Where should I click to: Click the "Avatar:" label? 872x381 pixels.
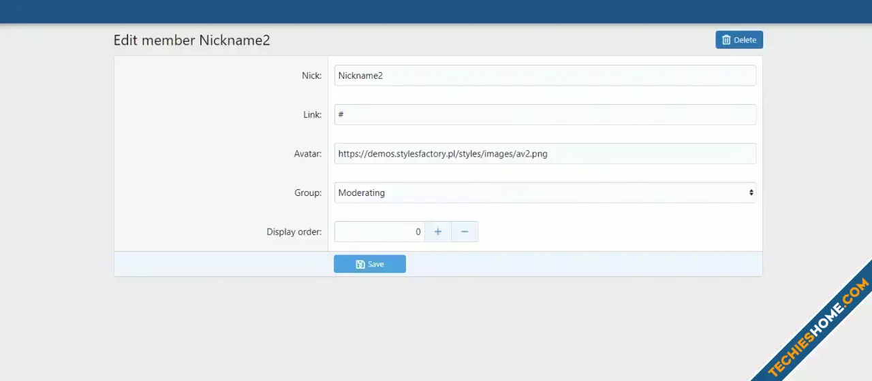[x=308, y=154]
